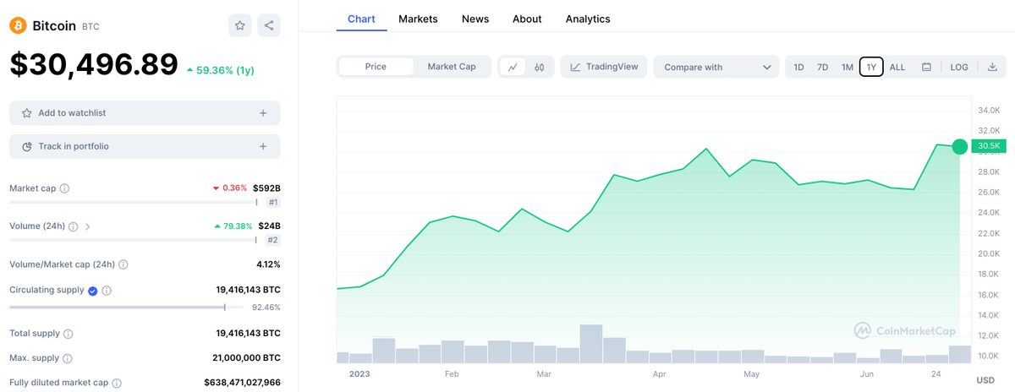Open the Compare with dropdown
1015x392 pixels.
coord(717,67)
